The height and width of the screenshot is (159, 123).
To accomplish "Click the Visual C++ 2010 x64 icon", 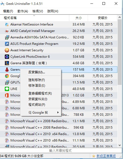I will [7, 134].
